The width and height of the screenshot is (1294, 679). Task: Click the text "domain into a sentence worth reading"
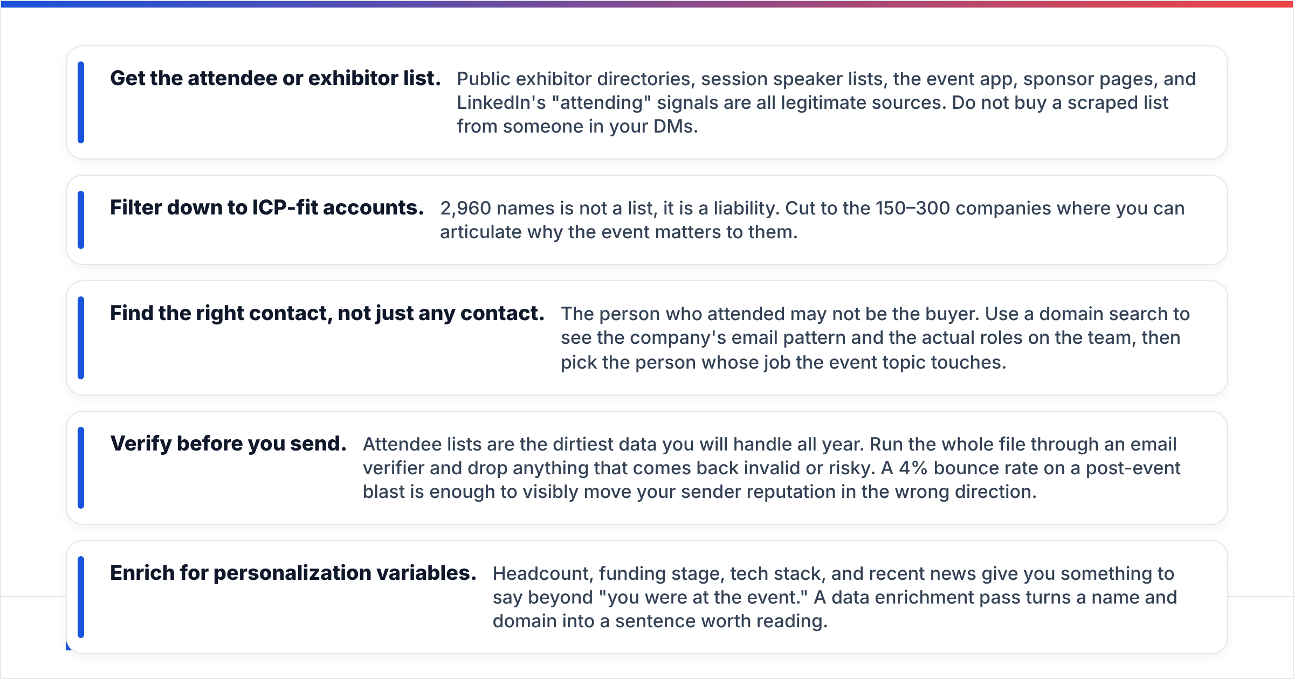click(660, 621)
